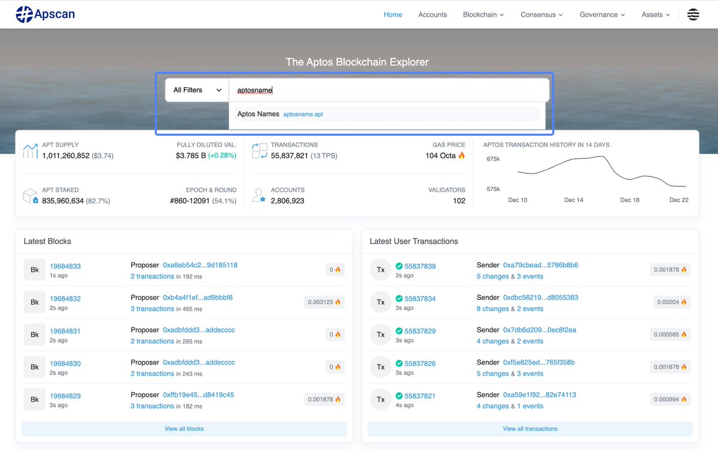Open block 19684832 link

point(65,299)
